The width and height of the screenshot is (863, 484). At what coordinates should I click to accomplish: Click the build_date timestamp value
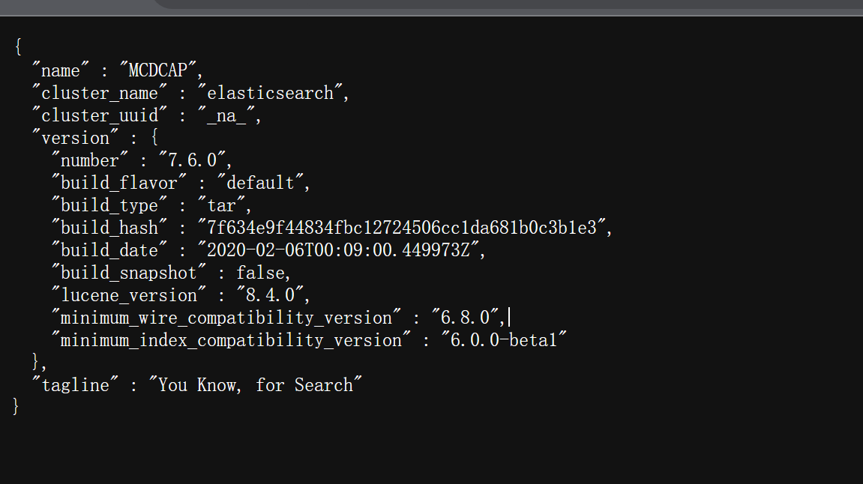(x=342, y=250)
